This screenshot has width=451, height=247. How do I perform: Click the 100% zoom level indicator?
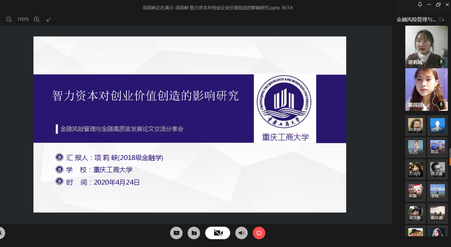23,19
